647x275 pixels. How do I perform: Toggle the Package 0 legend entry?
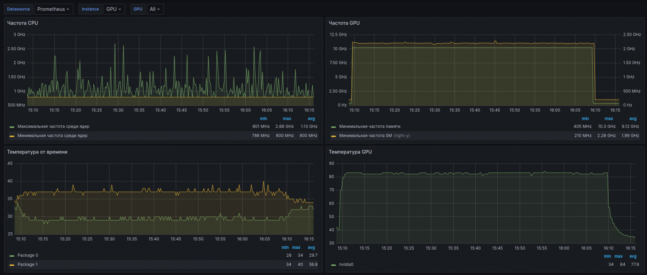pyautogui.click(x=28, y=256)
